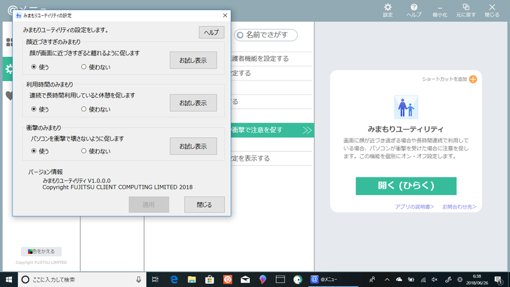Click taskbar search box ここに入力して検索
510x287 pixels.
pos(82,279)
